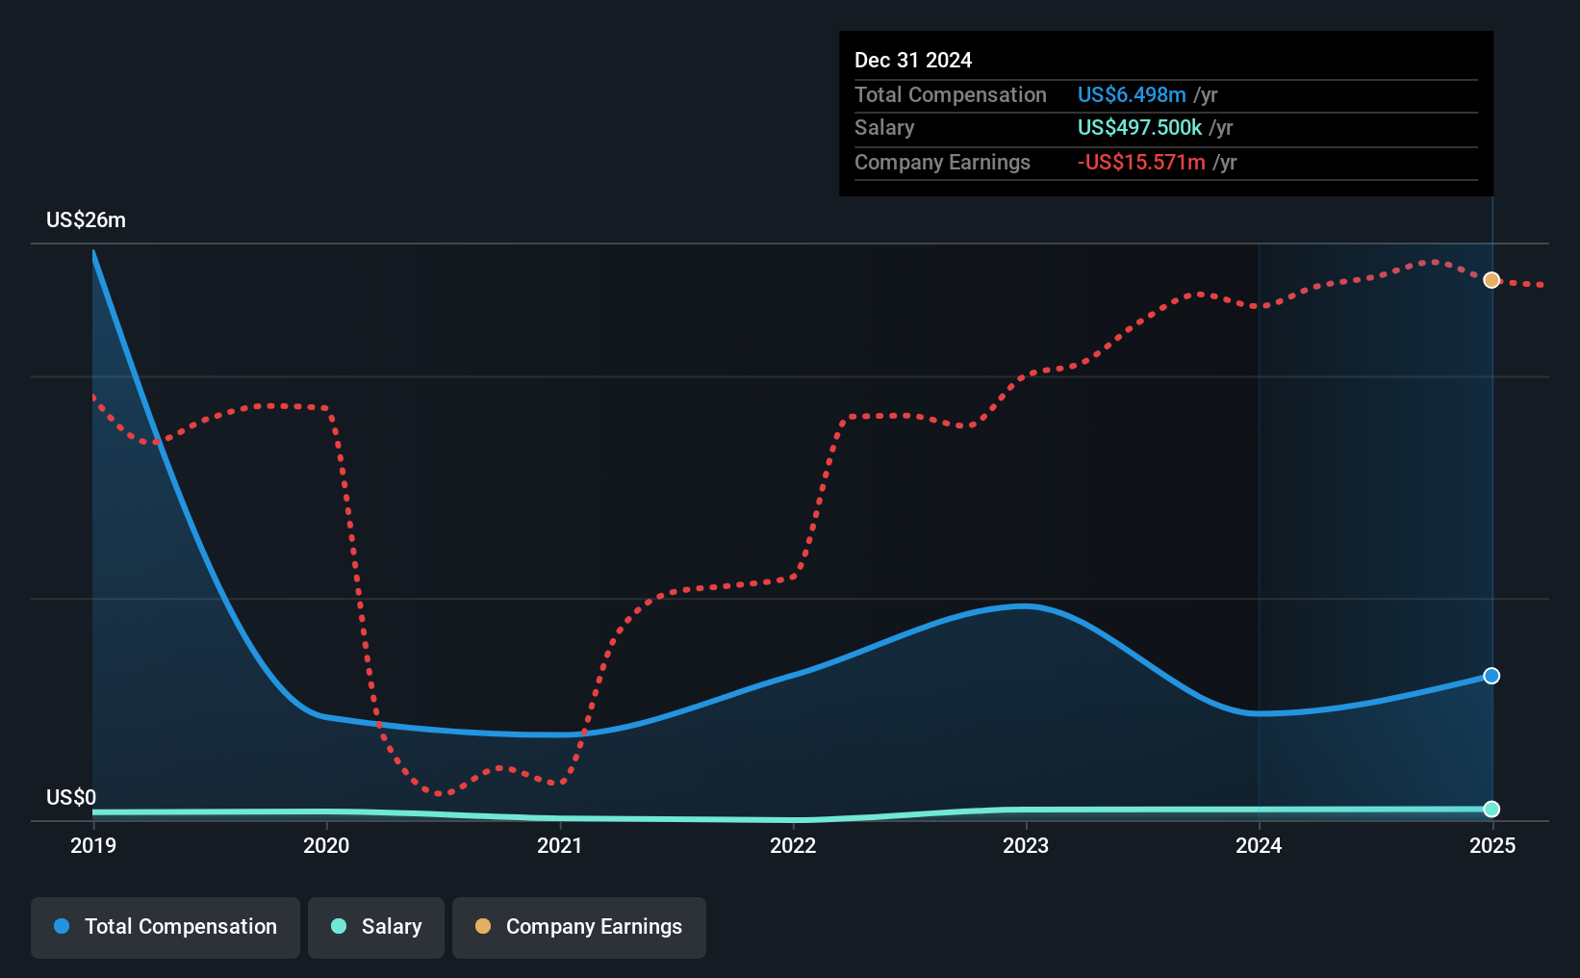
Task: Click the 2023 x-axis label
Action: (x=1026, y=845)
